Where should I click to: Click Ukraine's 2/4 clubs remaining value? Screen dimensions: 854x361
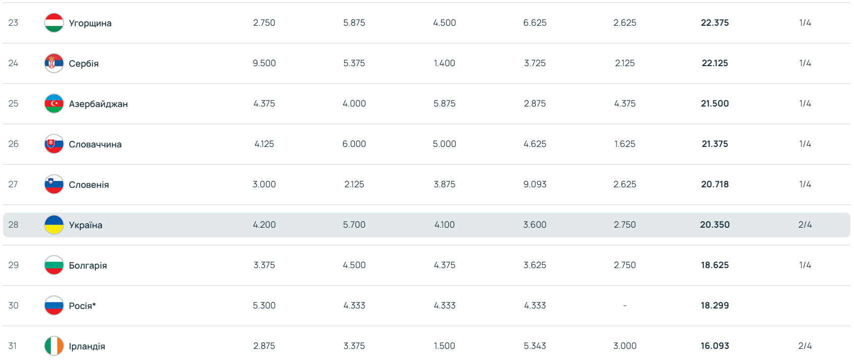coord(805,225)
